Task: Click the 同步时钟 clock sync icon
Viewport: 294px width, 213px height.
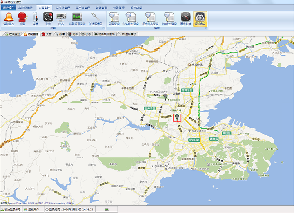Action: click(186, 19)
